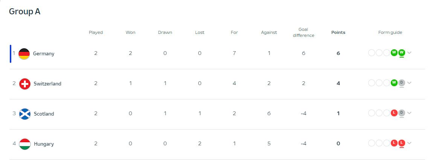433x163 pixels.
Task: Click Hungary's most recent loss badge
Action: [x=402, y=143]
